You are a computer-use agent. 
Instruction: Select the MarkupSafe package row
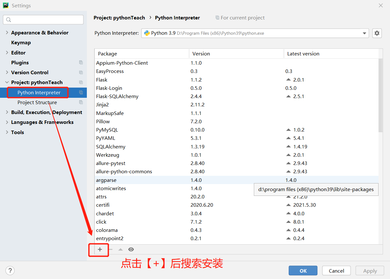coord(237,113)
